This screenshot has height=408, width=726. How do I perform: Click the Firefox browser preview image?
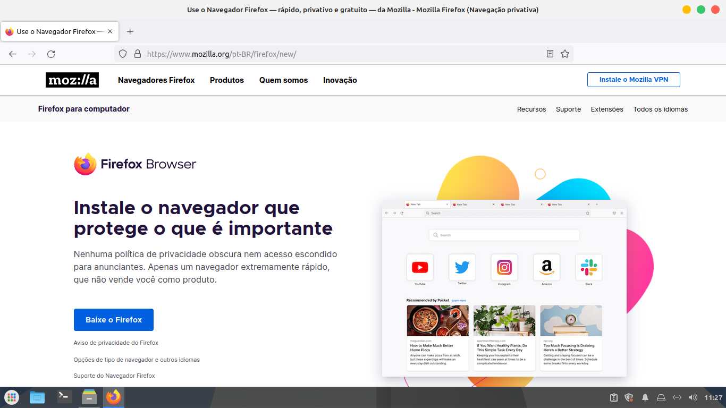click(504, 288)
